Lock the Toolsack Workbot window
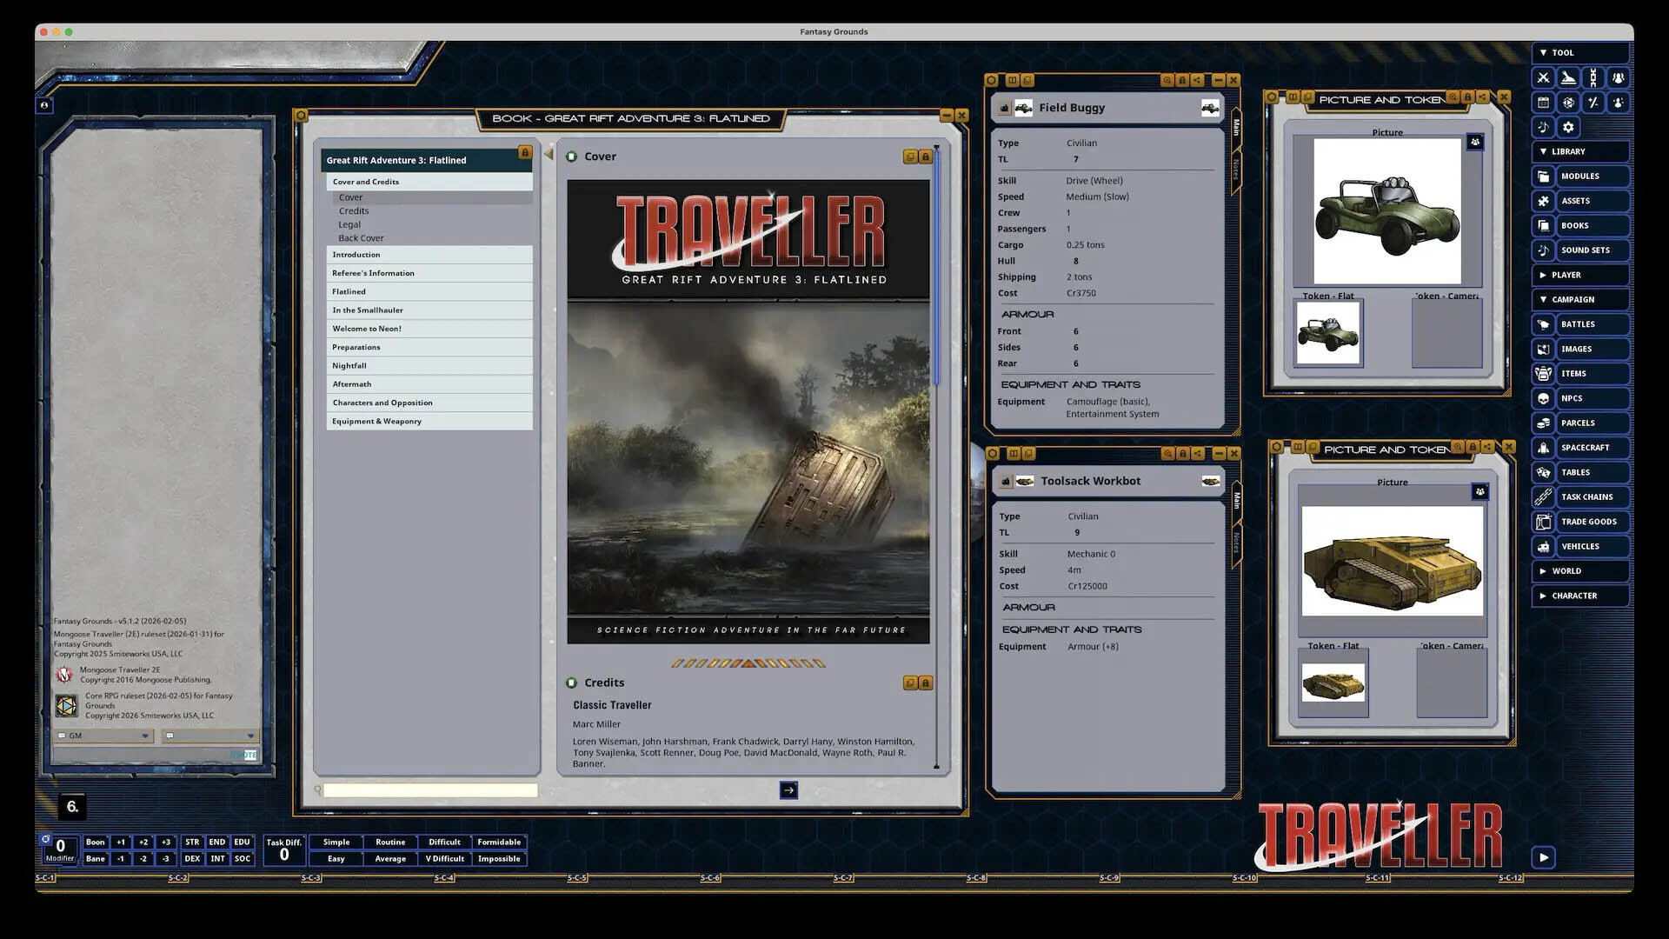 pyautogui.click(x=1182, y=453)
